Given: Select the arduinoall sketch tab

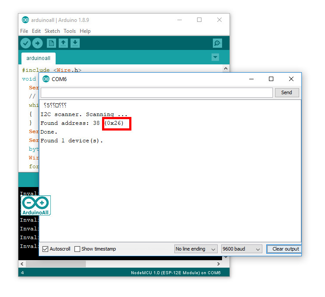Looking at the screenshot, I should tap(39, 58).
